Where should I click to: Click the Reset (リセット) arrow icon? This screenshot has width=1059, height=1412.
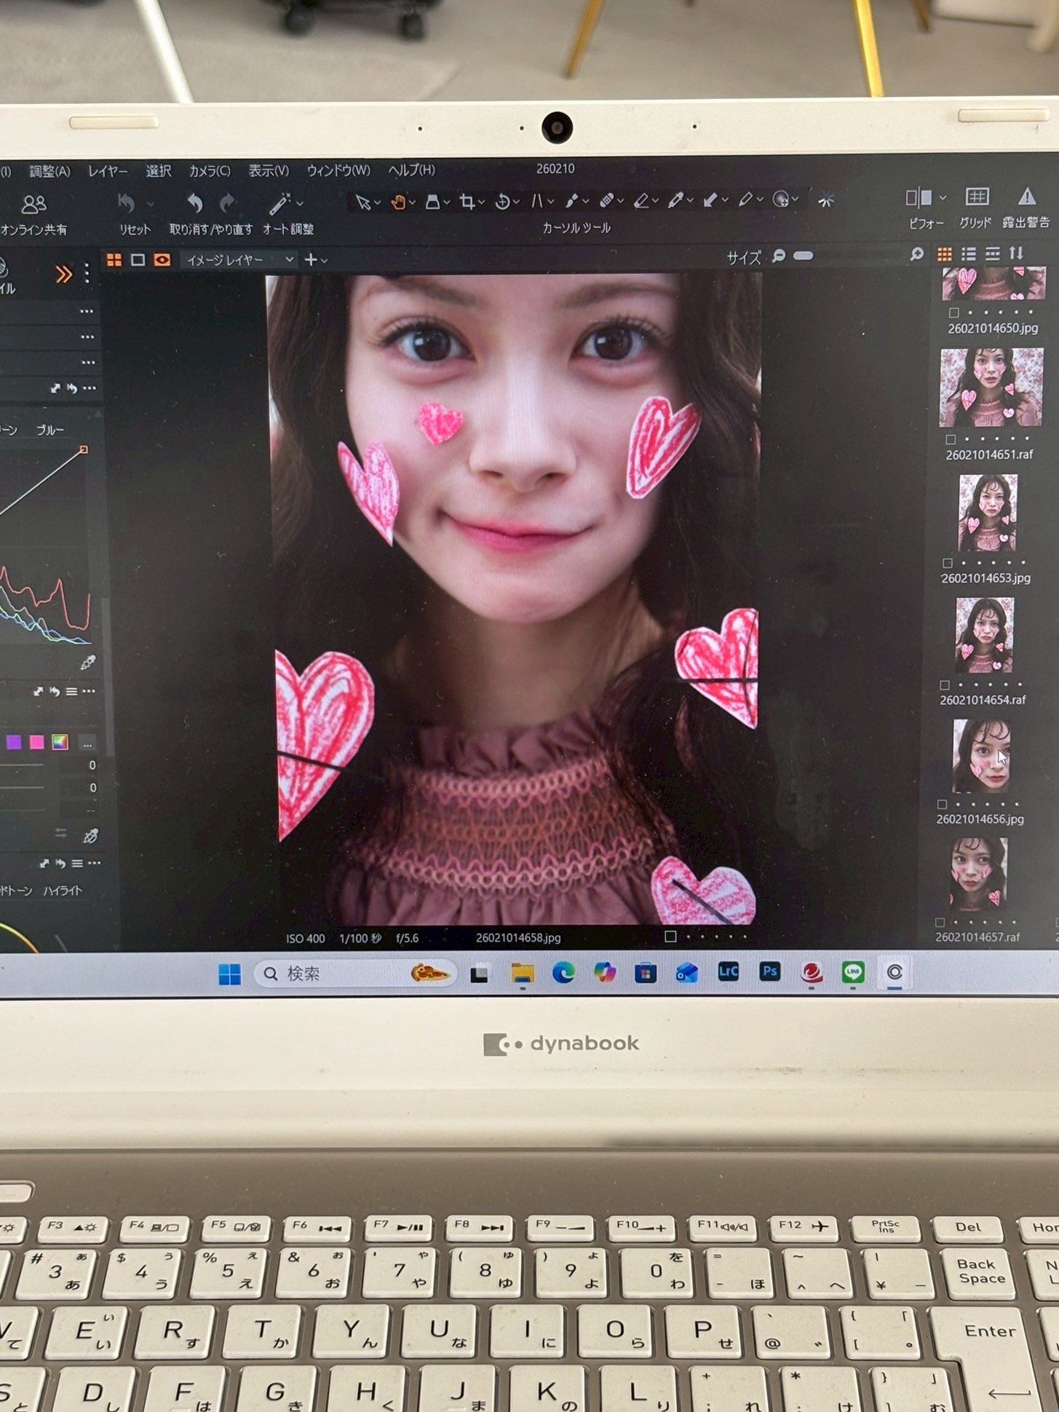[127, 203]
